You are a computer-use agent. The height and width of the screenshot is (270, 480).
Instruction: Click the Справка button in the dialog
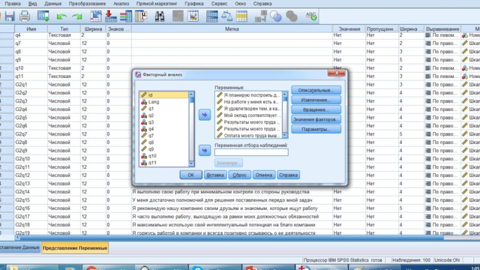pos(289,175)
